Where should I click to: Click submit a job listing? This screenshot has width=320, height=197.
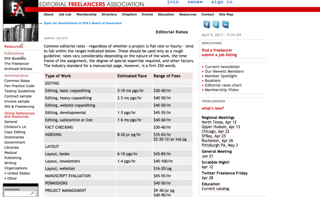point(219,55)
